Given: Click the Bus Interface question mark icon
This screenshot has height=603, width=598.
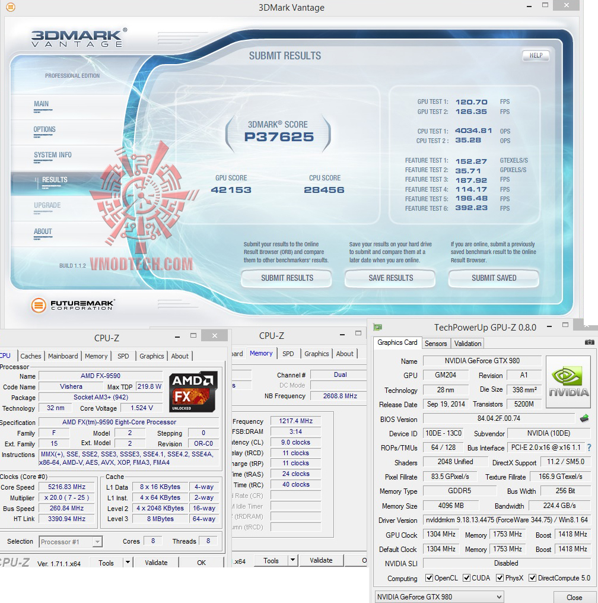Looking at the screenshot, I should (589, 448).
